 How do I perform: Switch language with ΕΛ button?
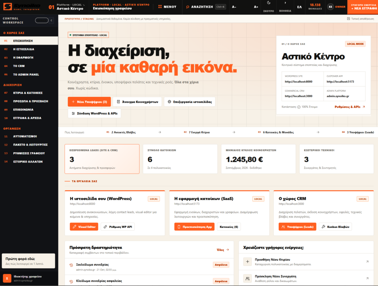[299, 7]
